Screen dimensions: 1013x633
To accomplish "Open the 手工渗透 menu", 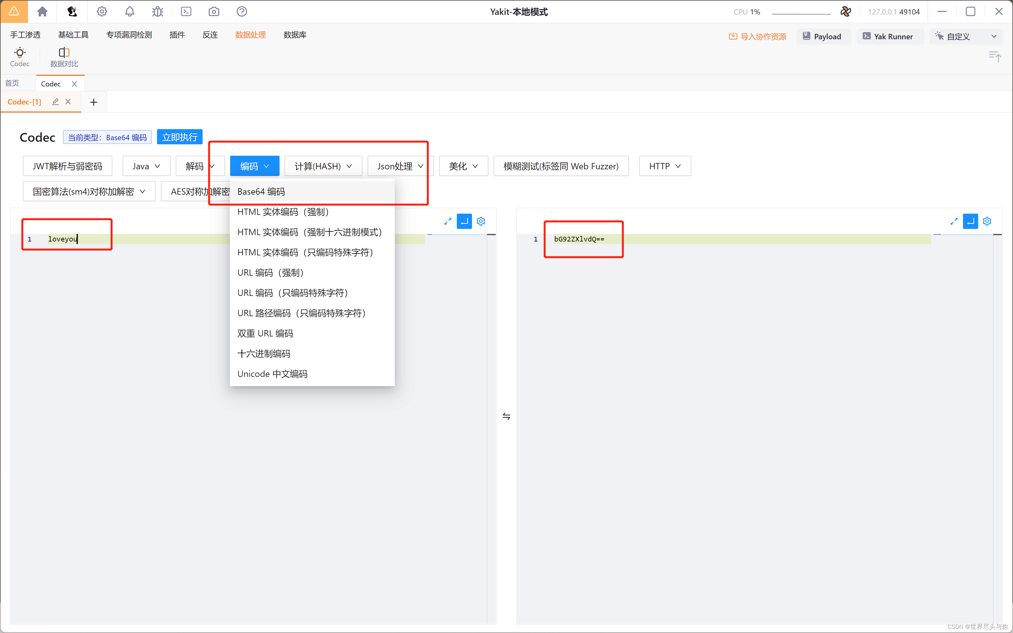I will click(x=25, y=35).
